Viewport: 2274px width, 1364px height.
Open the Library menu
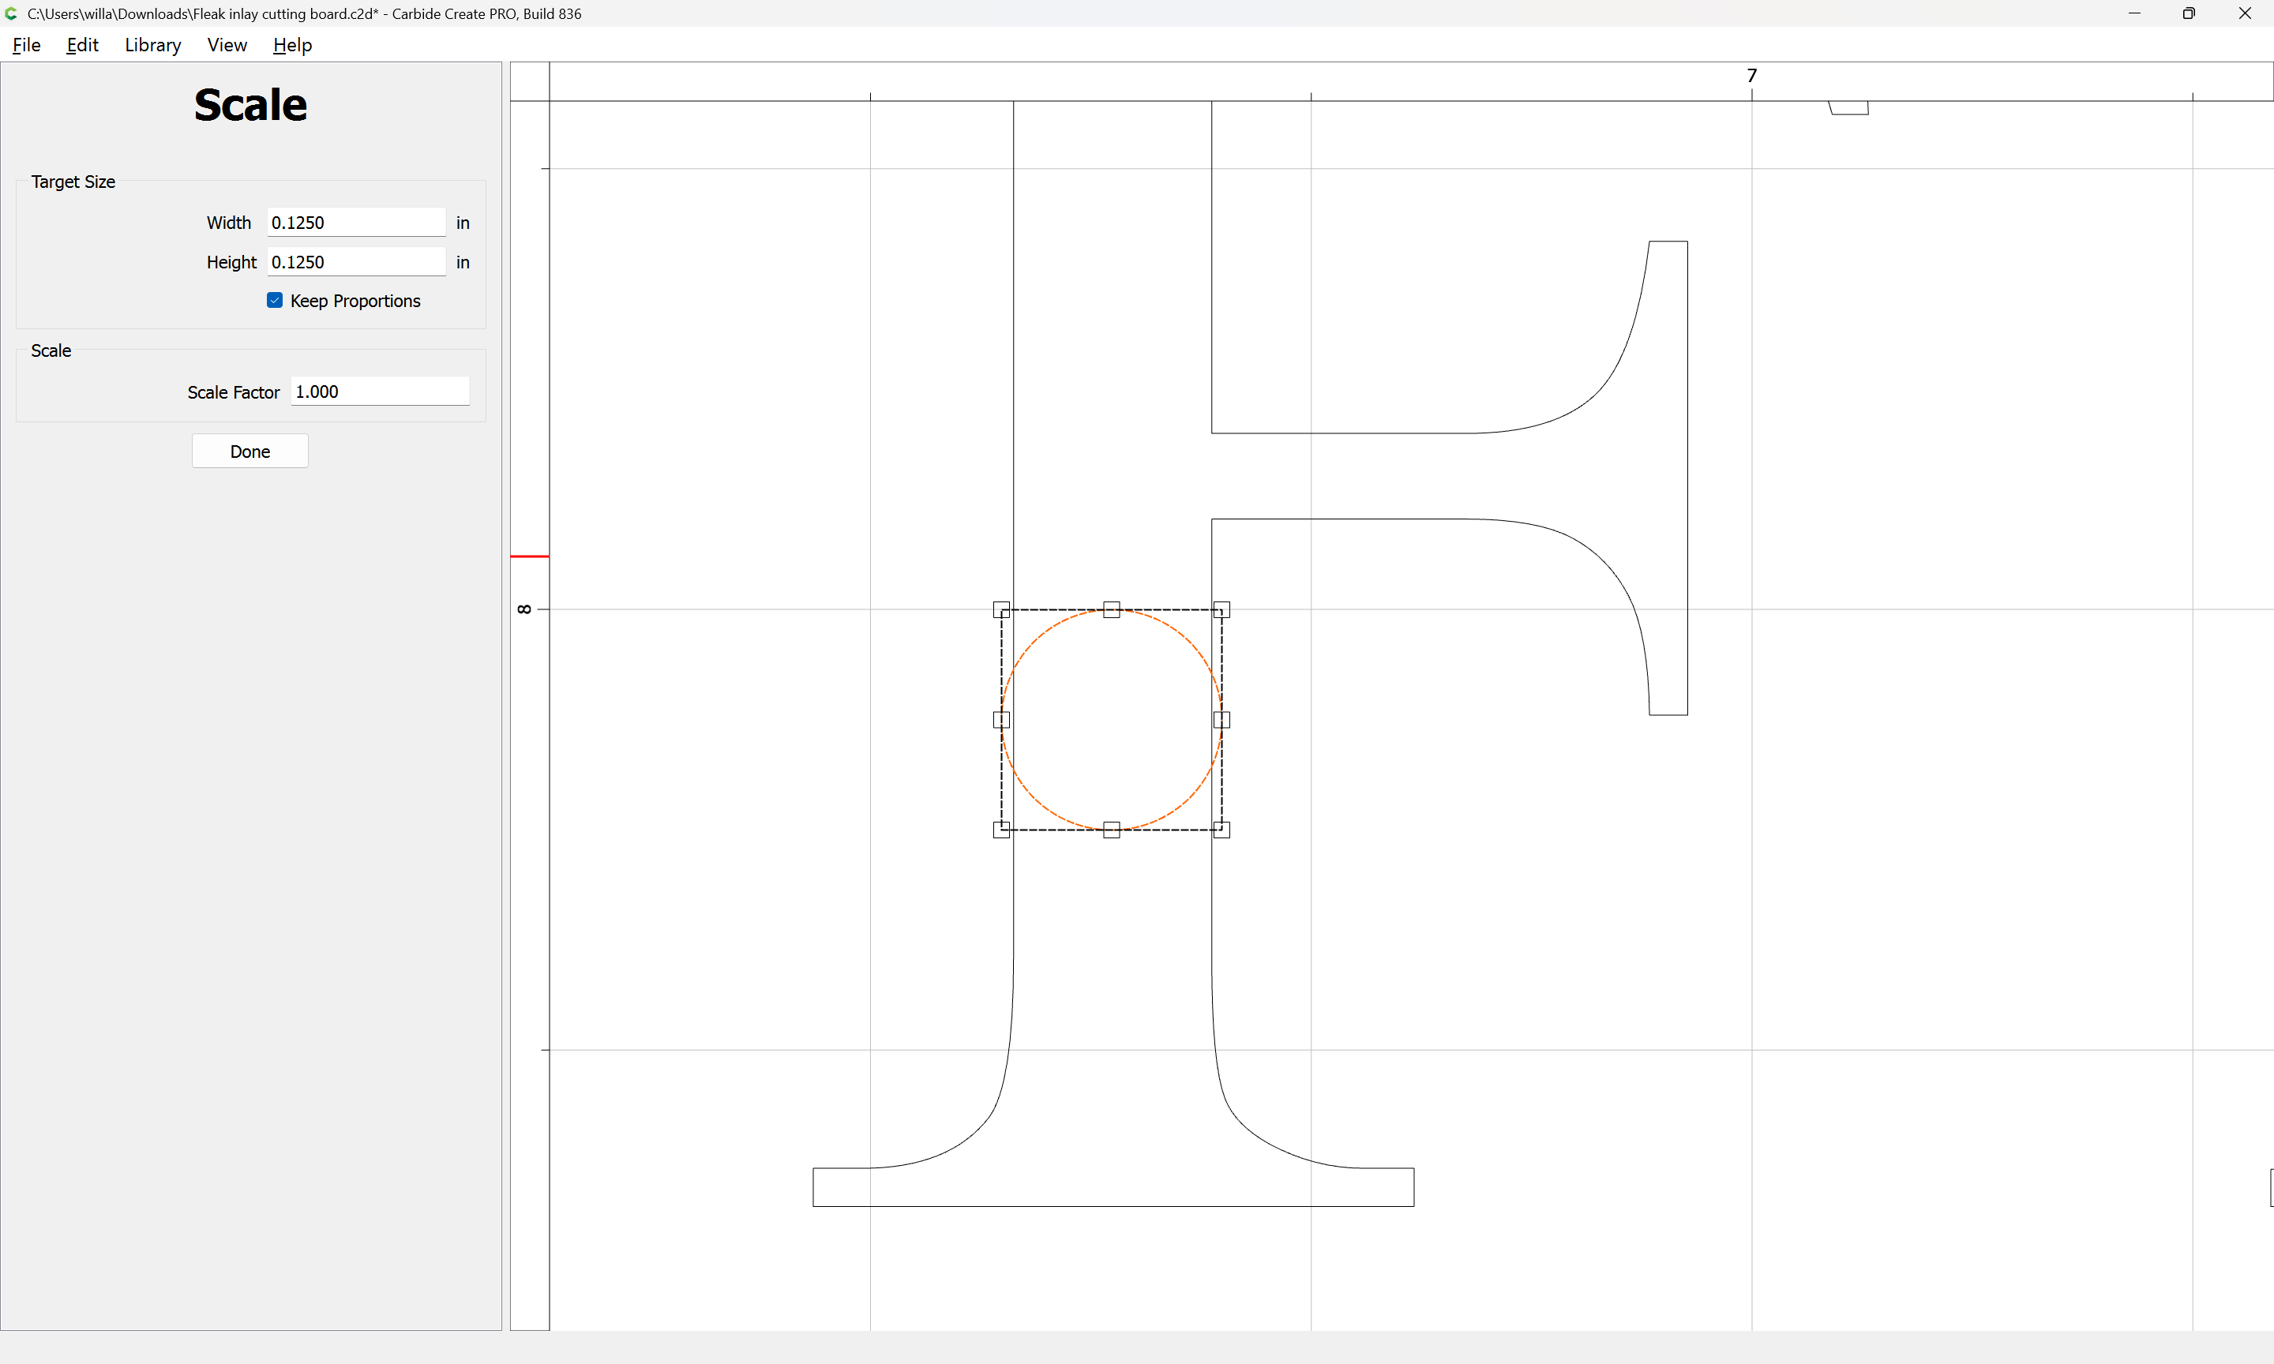(152, 45)
